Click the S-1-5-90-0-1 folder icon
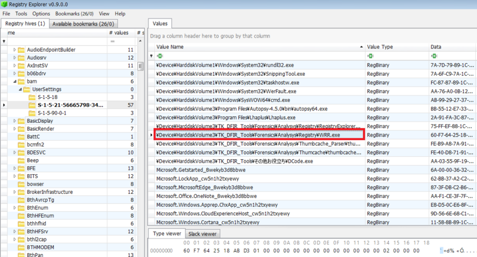 pos(32,113)
